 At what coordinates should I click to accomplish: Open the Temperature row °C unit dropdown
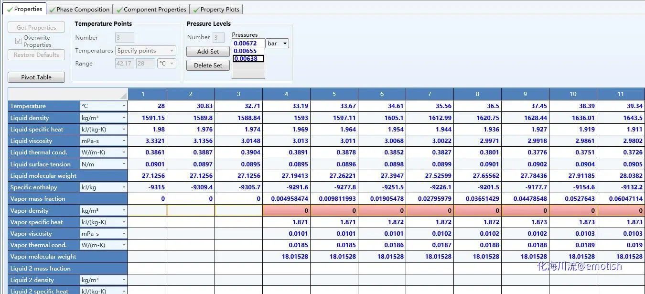[104, 106]
